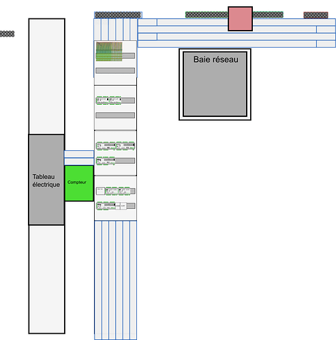Select the small cable bundle at far left edge
The width and height of the screenshot is (336, 340).
click(x=7, y=34)
